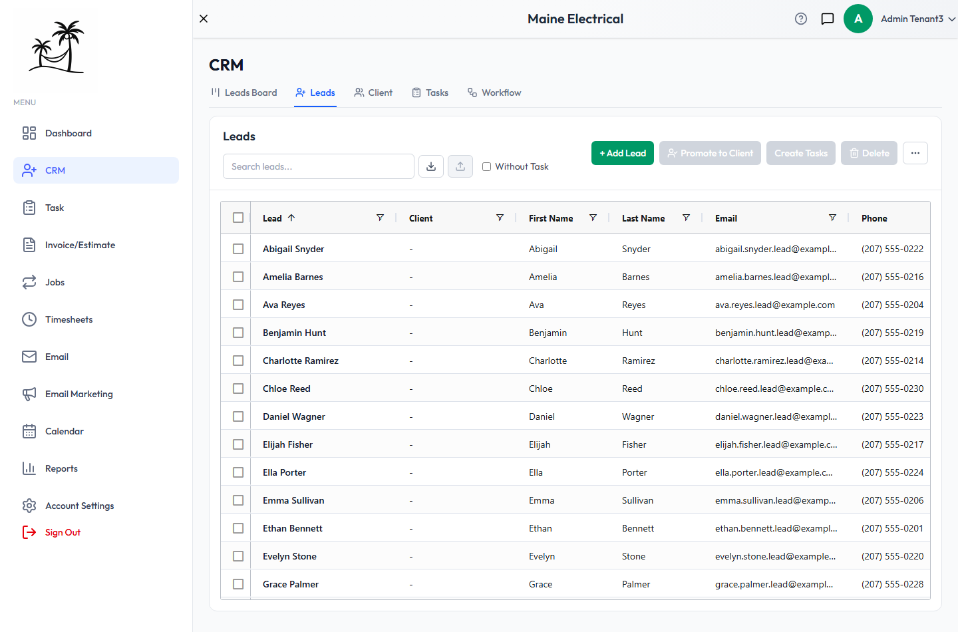This screenshot has width=958, height=632.
Task: Open the Email Marketing section
Action: (96, 394)
